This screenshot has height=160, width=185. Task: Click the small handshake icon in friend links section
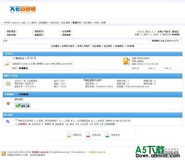click(x=8, y=103)
